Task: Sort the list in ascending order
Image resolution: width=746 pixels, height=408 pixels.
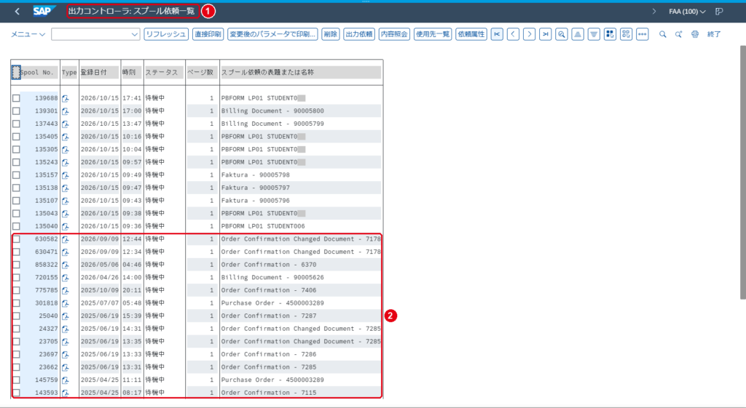Action: click(x=578, y=34)
